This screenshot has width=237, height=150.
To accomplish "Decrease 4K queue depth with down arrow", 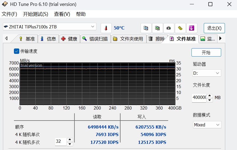I will pyautogui.click(x=70, y=144).
